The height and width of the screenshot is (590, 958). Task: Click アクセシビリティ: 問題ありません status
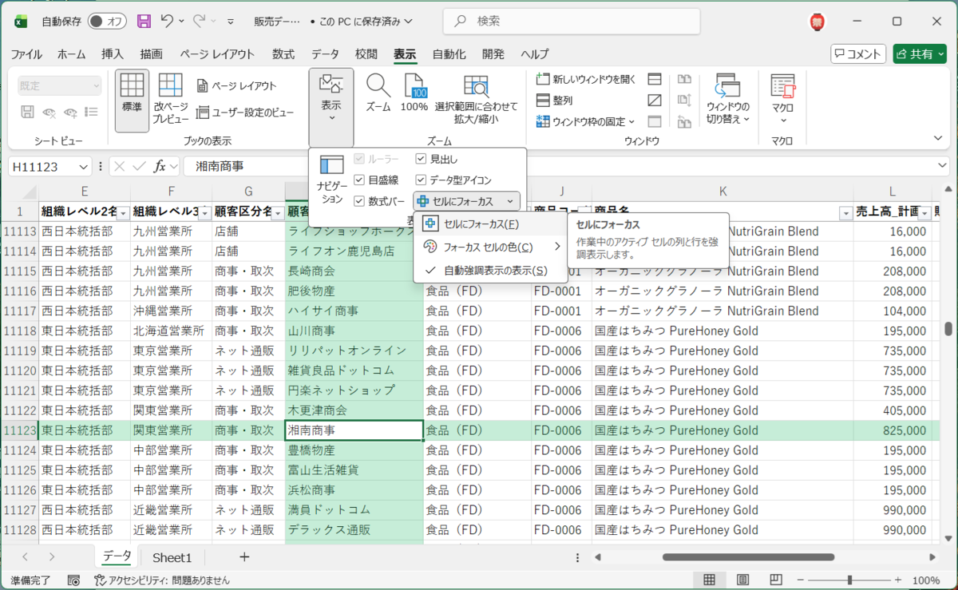pyautogui.click(x=162, y=580)
